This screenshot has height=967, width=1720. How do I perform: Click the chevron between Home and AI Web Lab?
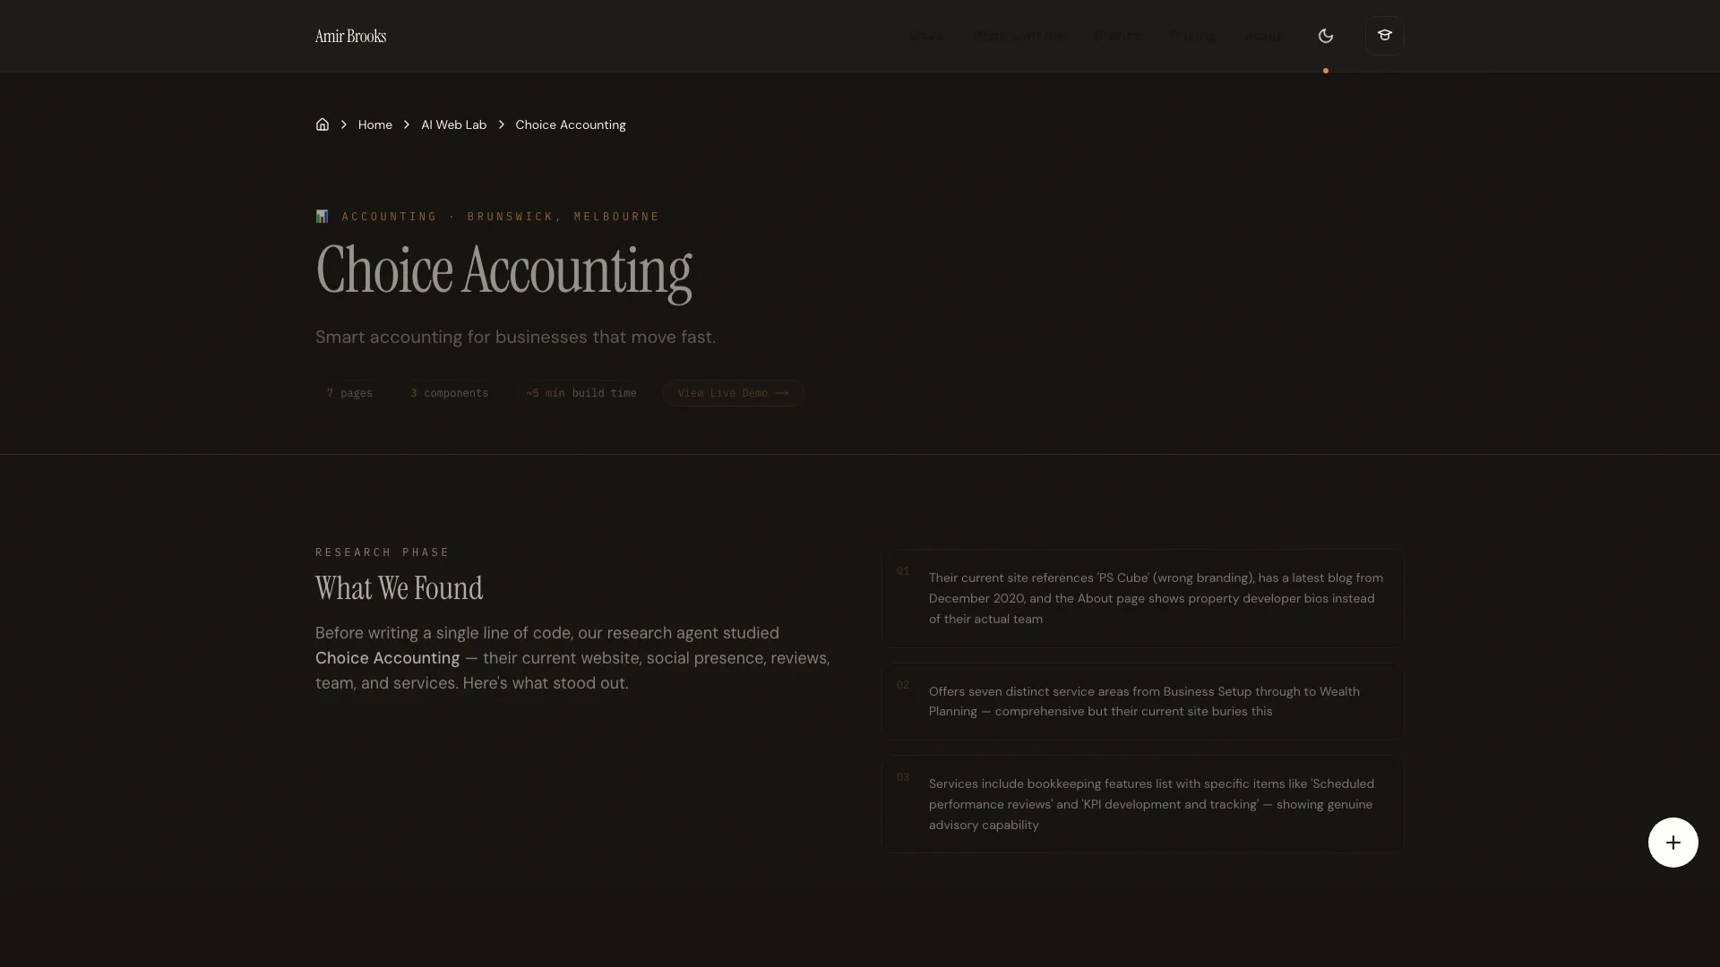406,124
